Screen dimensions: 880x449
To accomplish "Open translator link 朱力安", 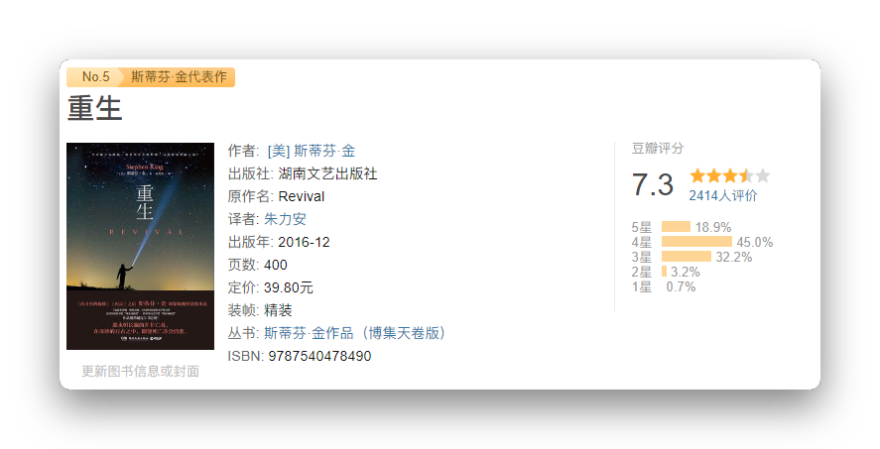I will coord(285,219).
